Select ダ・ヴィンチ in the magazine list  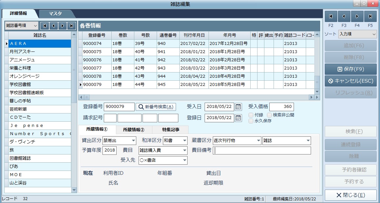pyautogui.click(x=40, y=142)
